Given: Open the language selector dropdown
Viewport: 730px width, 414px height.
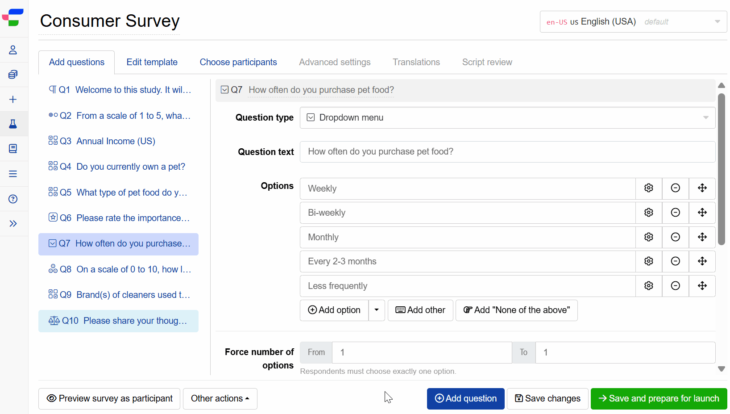Looking at the screenshot, I should 633,21.
